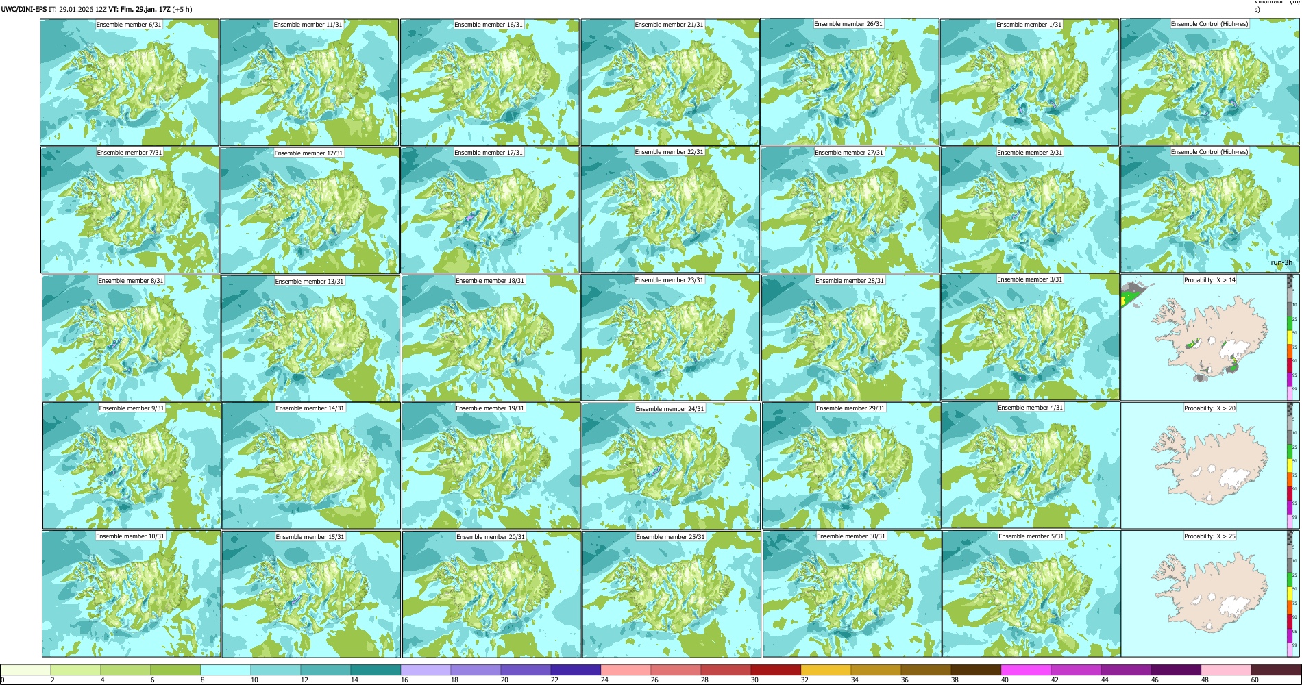Open the Ensemble member 12/31 map

310,210
